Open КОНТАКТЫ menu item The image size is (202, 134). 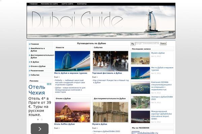[82, 4]
